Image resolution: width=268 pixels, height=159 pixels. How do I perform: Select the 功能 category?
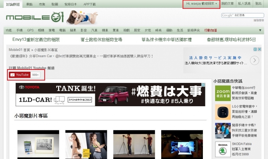pyautogui.click(x=9, y=30)
